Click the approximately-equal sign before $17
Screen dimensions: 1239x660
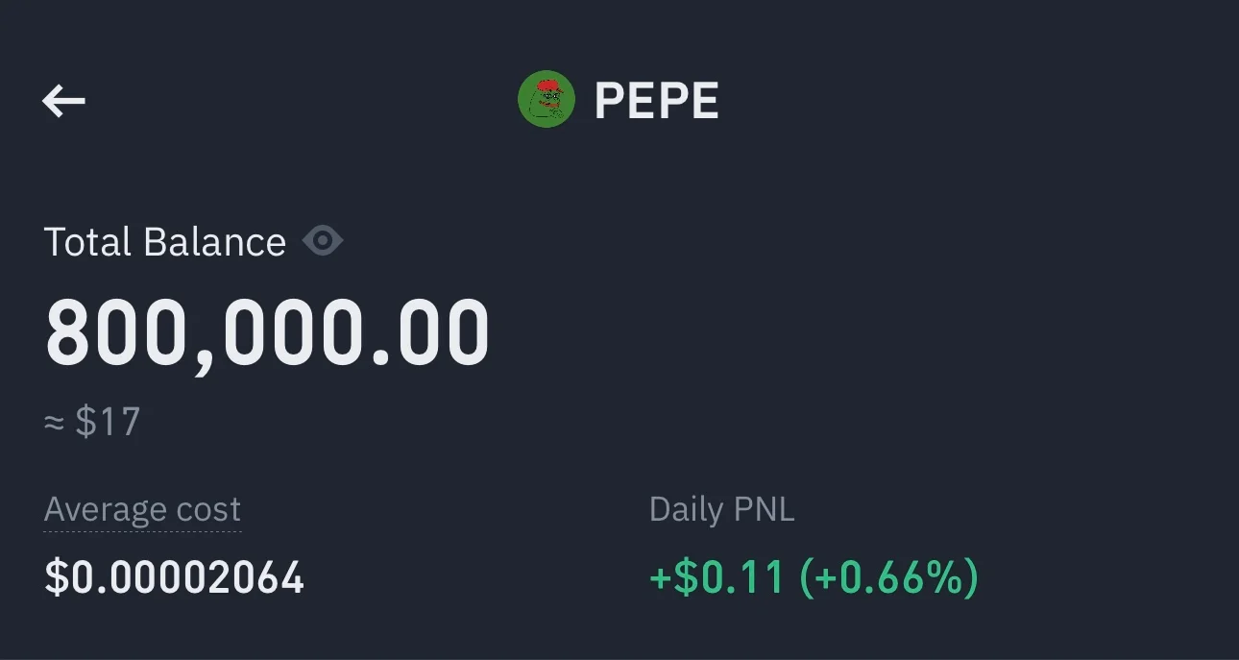(x=54, y=423)
